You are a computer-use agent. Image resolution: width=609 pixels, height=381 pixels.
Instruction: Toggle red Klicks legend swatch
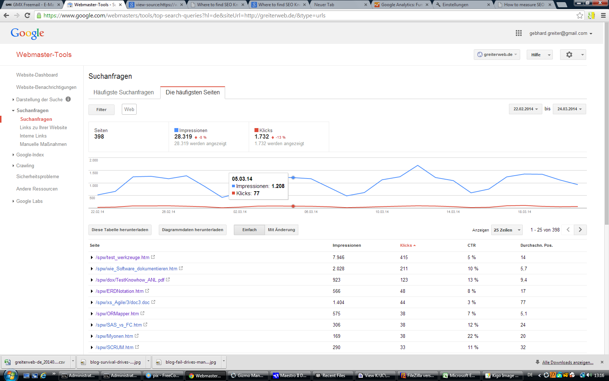click(x=257, y=130)
